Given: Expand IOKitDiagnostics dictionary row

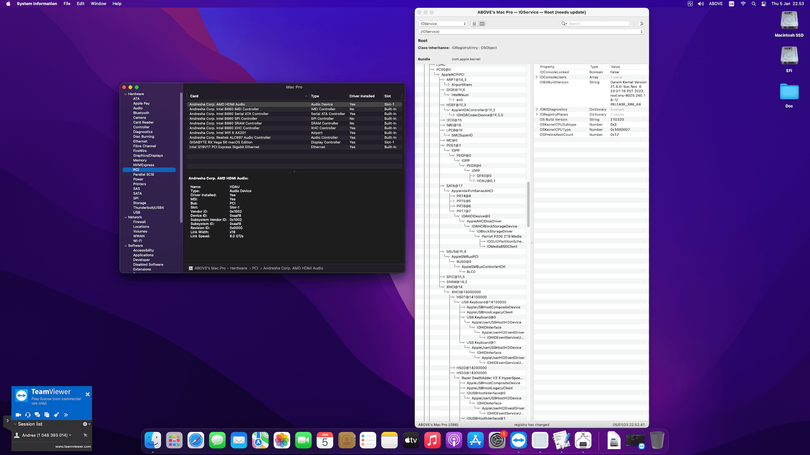Looking at the screenshot, I should point(537,110).
